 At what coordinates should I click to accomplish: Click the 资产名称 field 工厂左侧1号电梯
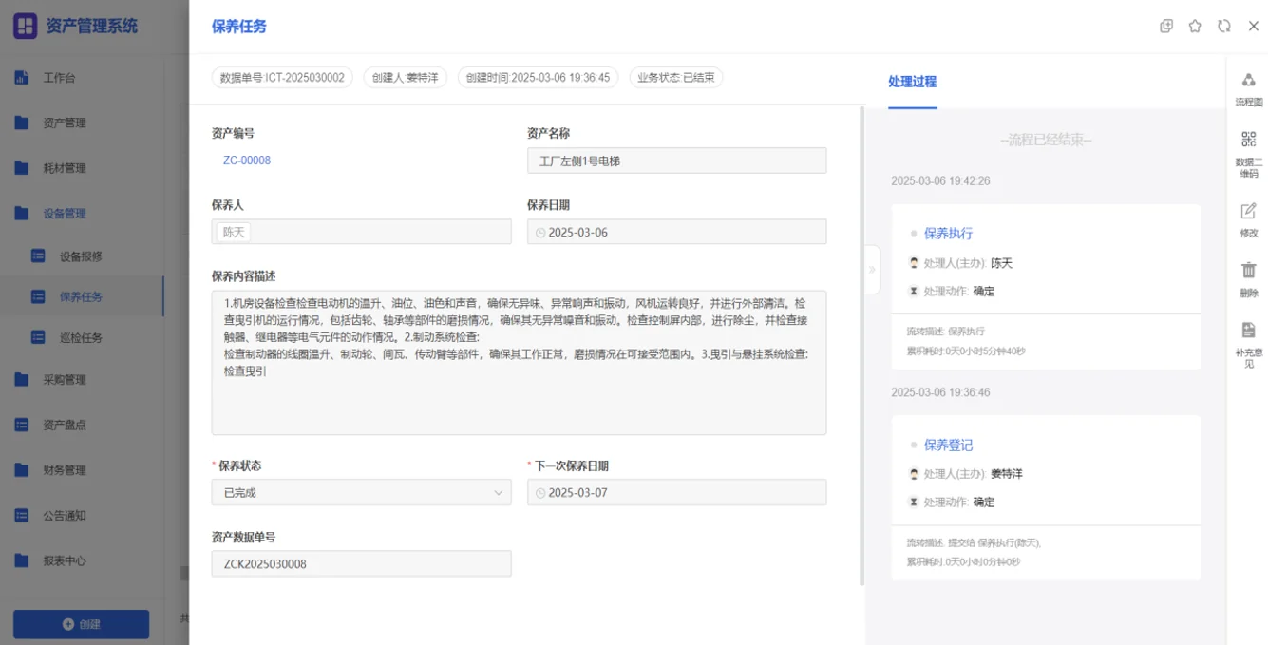tap(676, 161)
